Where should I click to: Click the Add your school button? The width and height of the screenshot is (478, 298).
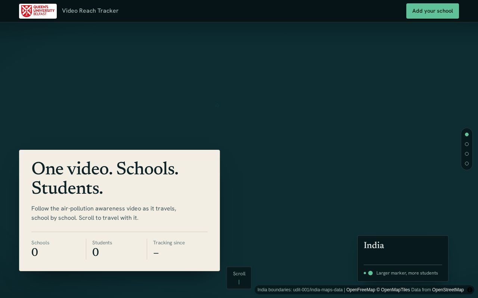[x=432, y=11]
